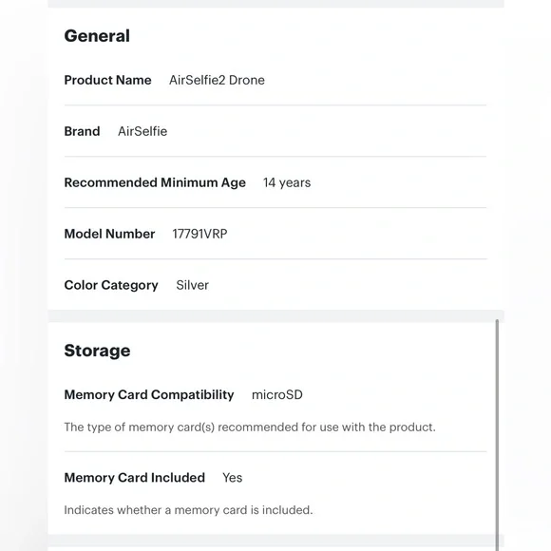Click the 'Indicates whether a memory card' description

pos(188,510)
